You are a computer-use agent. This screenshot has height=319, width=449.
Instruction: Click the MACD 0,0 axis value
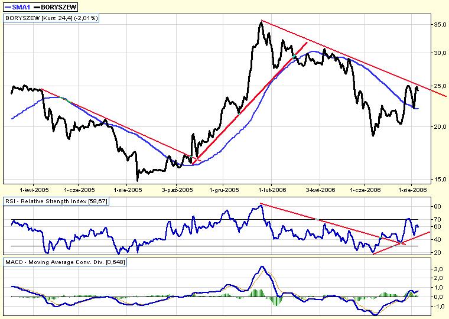click(438, 297)
